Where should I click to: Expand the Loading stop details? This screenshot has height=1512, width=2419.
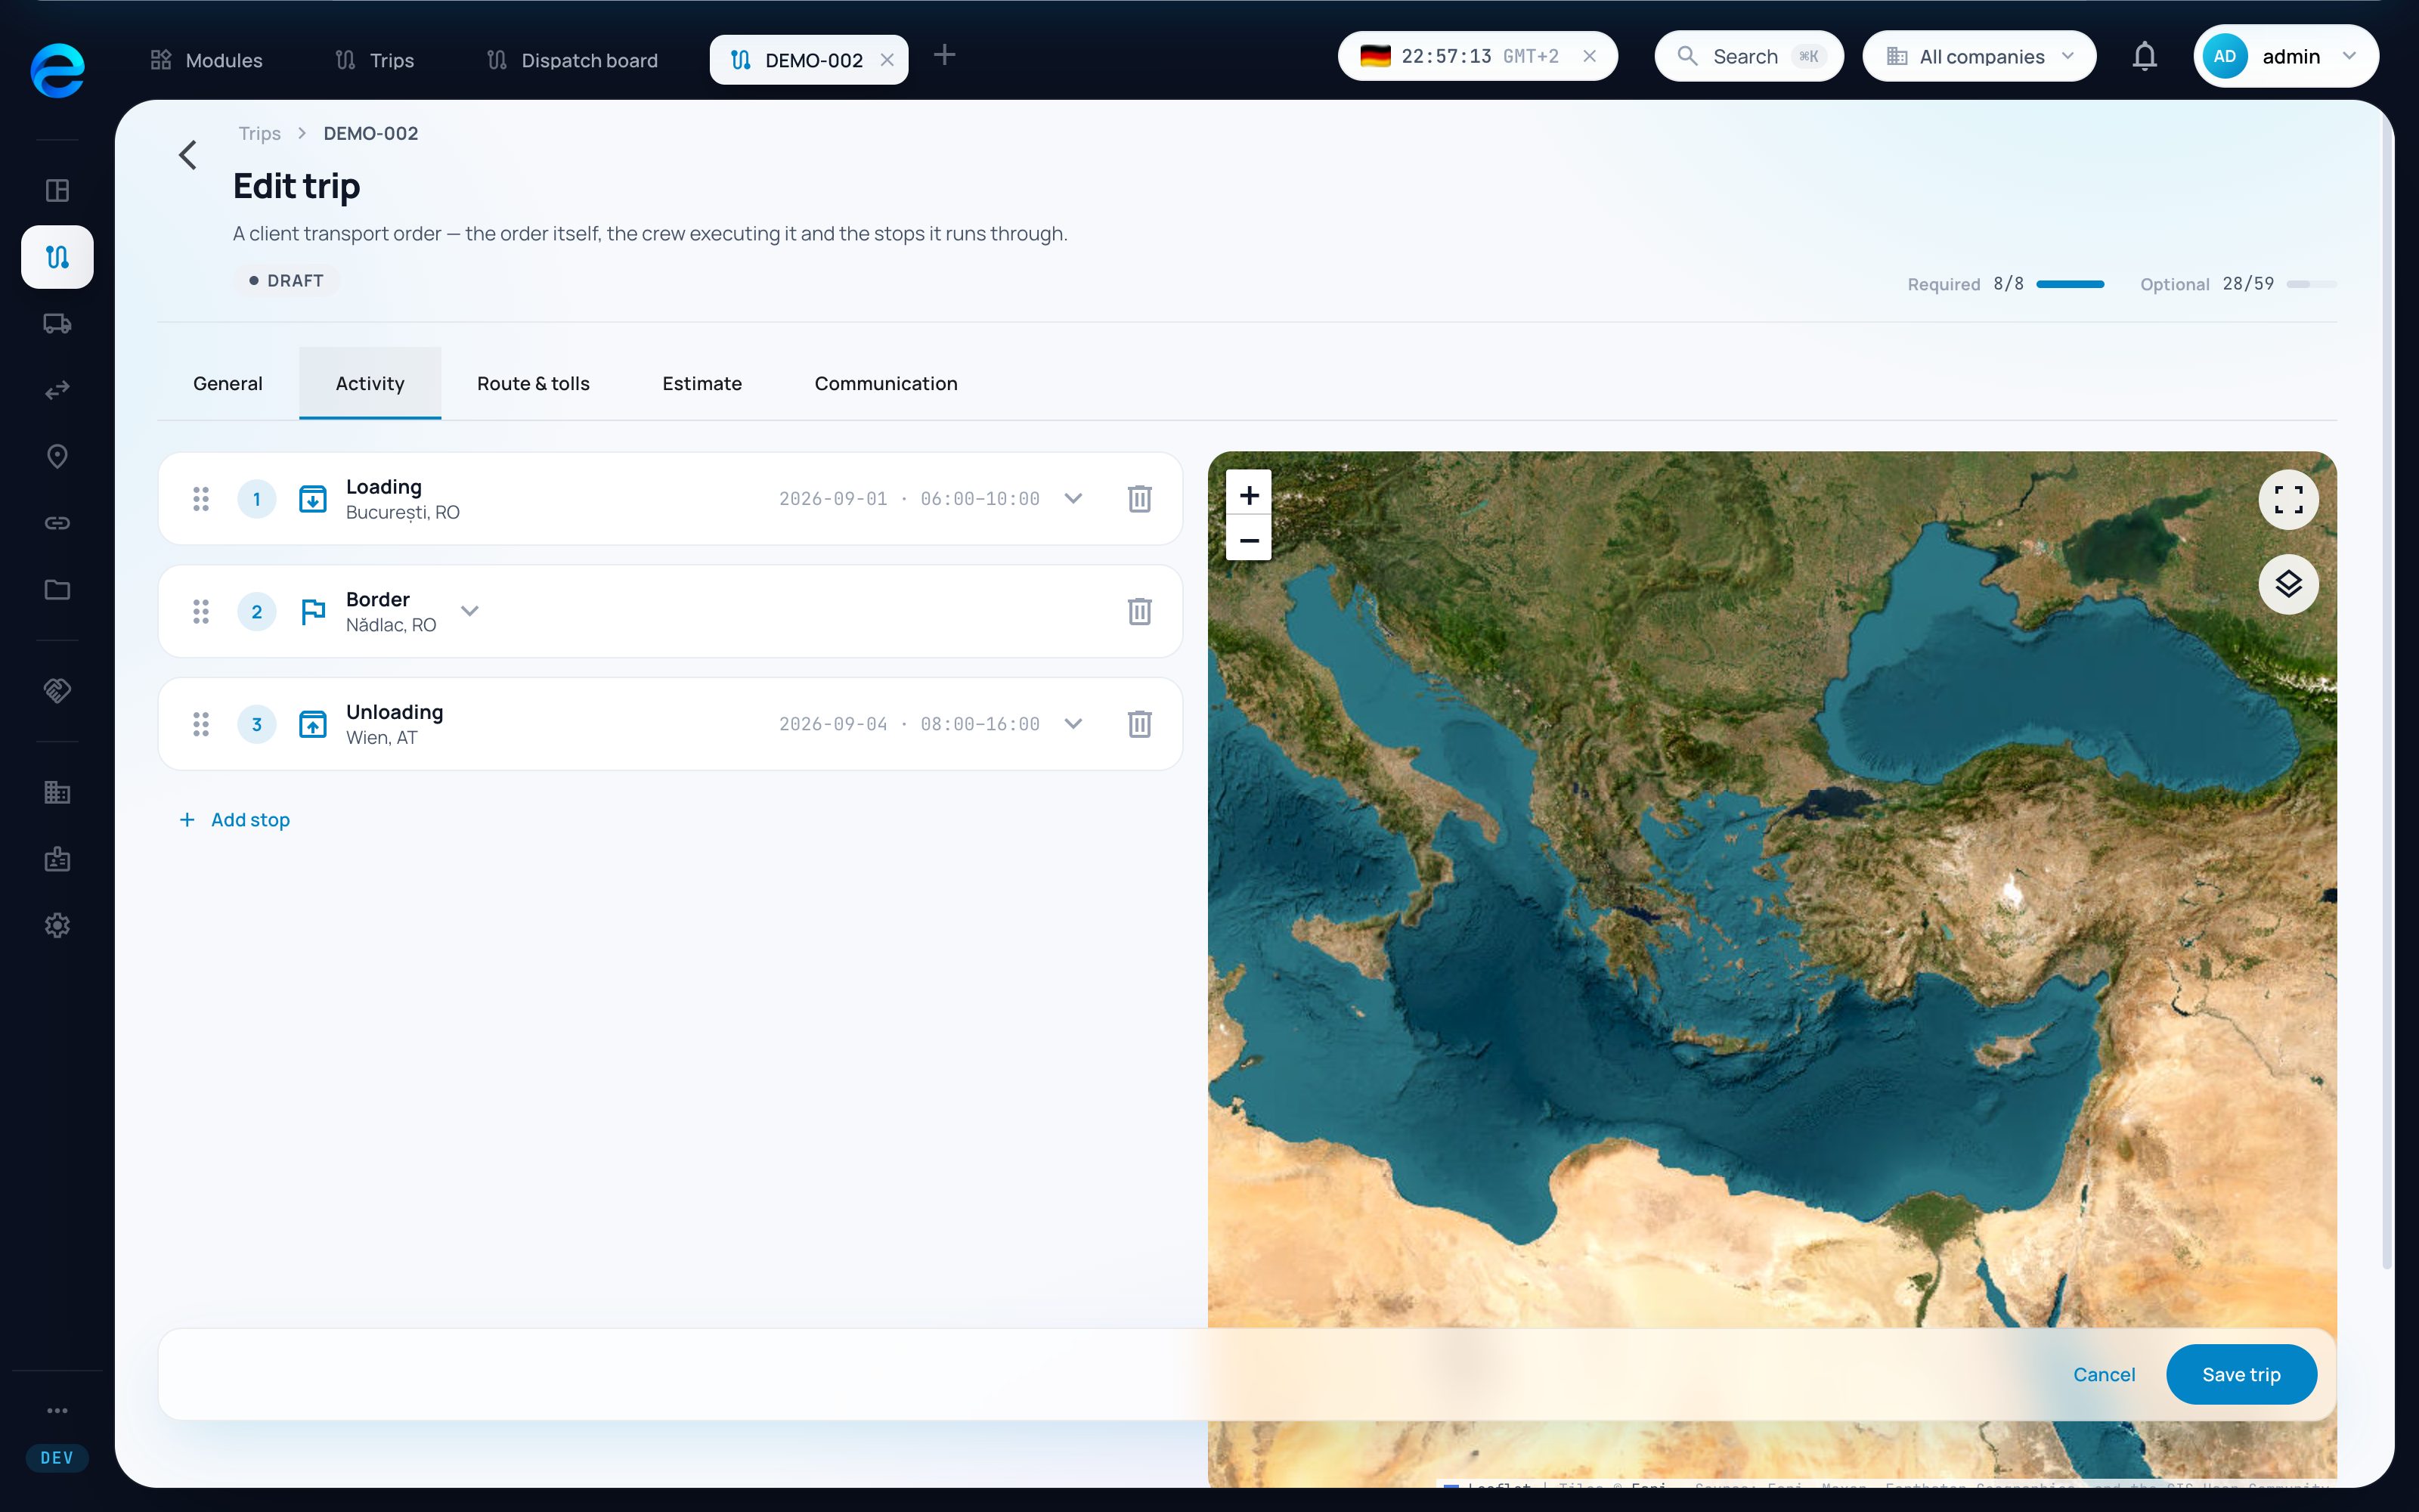[x=1073, y=498]
